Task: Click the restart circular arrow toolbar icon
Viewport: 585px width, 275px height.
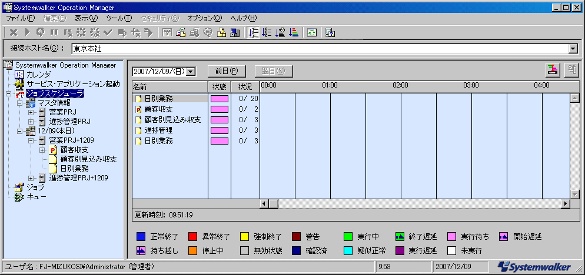Action: pos(41,33)
